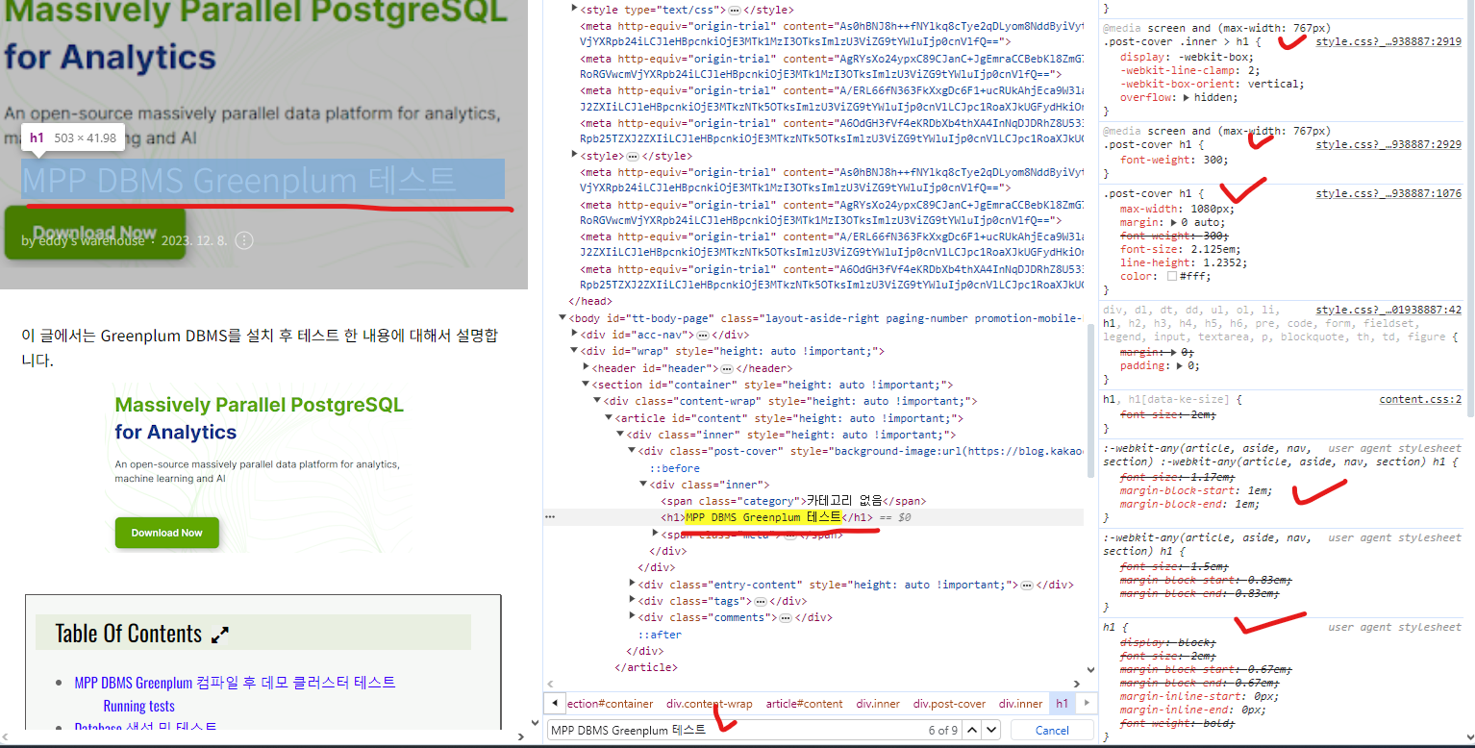1475x748 pixels.
Task: Open style.css source link line 2929
Action: point(1388,144)
